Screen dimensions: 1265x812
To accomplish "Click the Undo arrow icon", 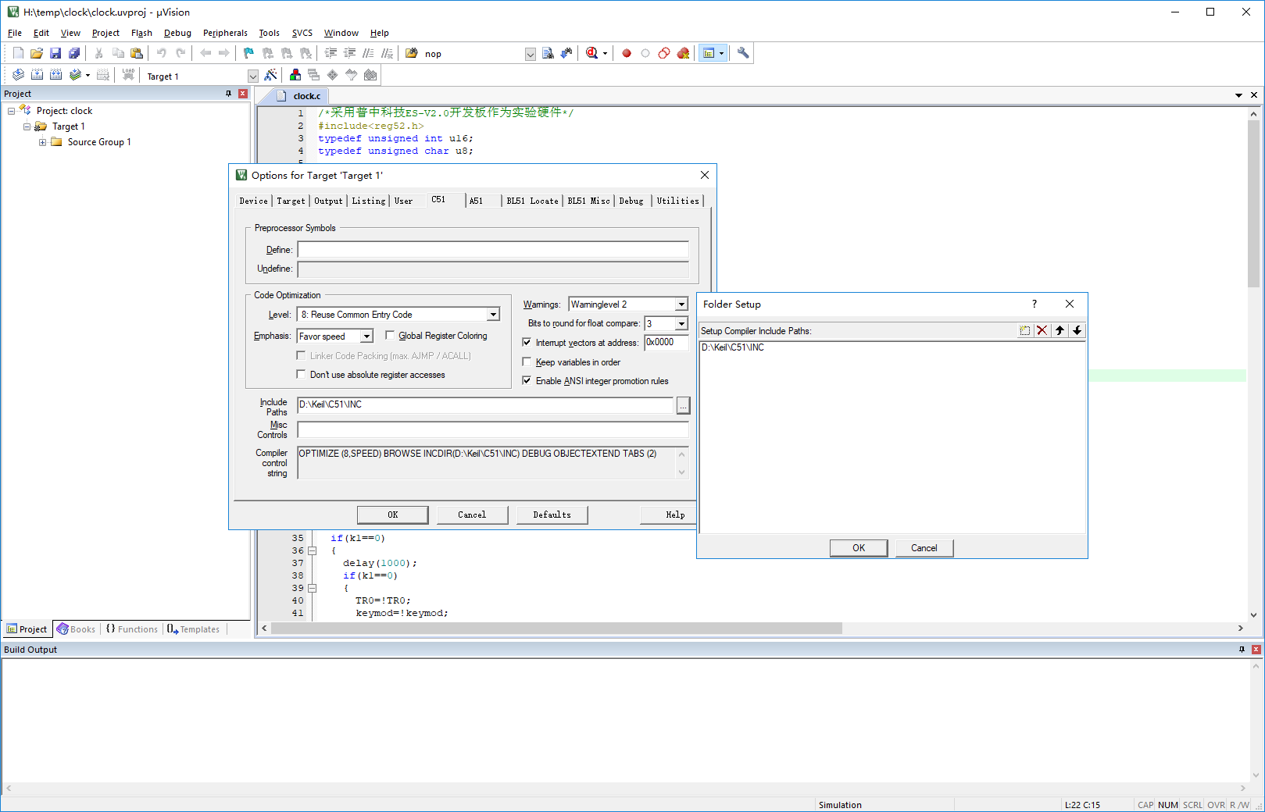I will [162, 53].
